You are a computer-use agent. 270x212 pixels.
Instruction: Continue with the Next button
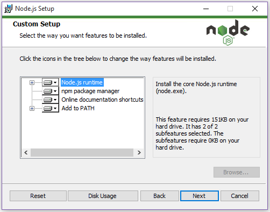coord(200,196)
